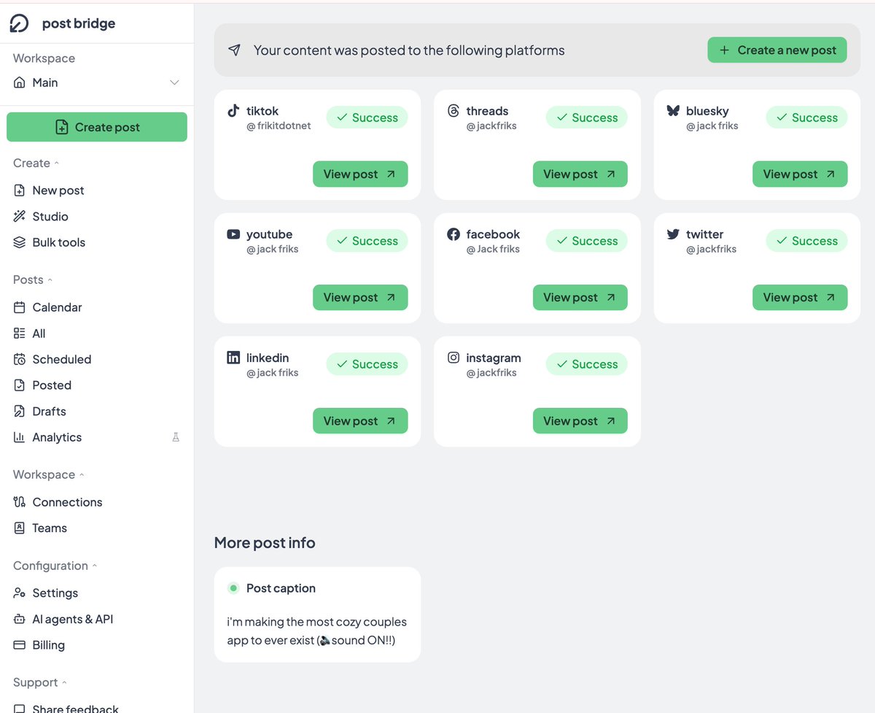
Task: Click the paper plane icon in banner
Action: coord(234,50)
